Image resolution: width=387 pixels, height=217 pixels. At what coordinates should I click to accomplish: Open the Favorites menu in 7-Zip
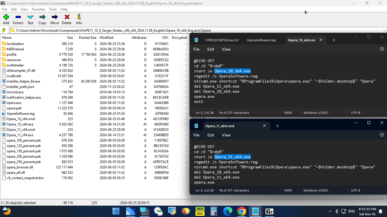38,9
